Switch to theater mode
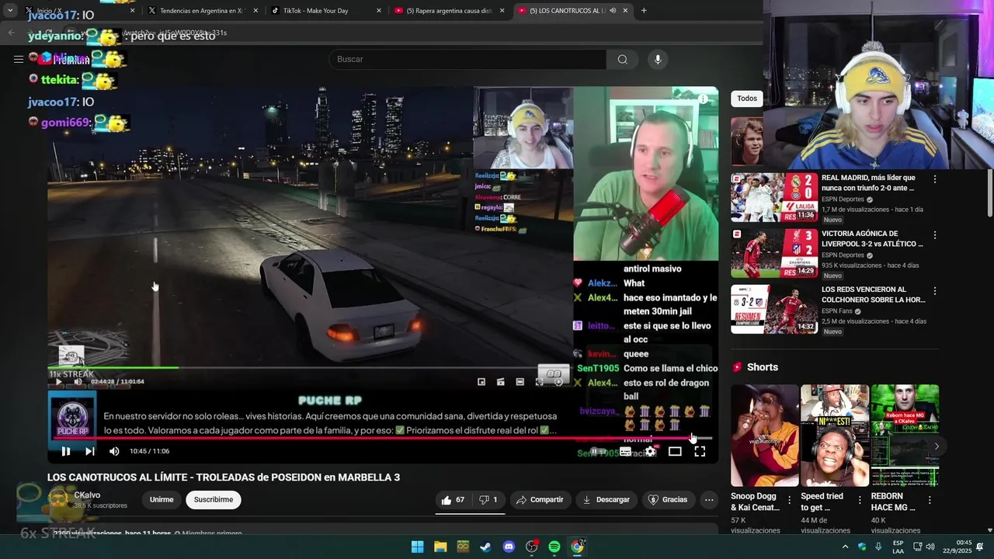The width and height of the screenshot is (994, 559). 675,451
